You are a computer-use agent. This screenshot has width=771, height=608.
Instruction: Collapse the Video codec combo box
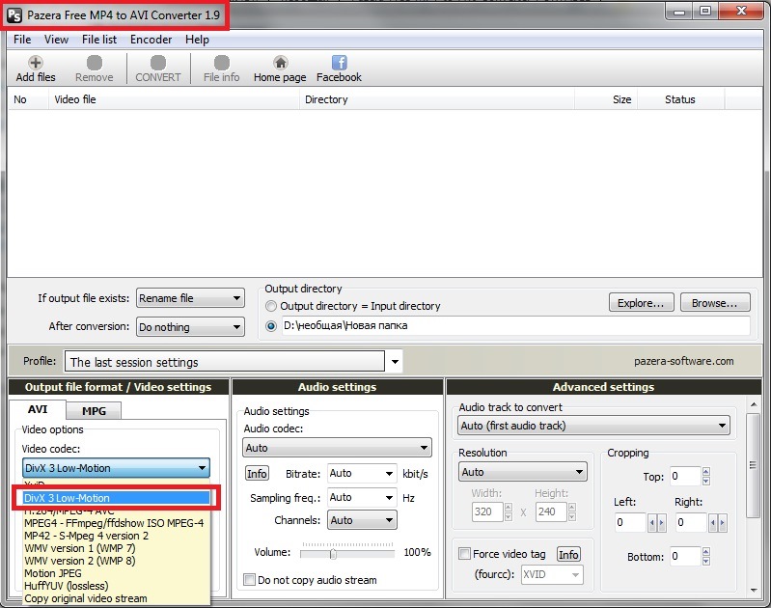coord(116,468)
